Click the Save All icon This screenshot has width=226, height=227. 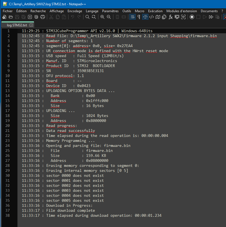(24, 17)
